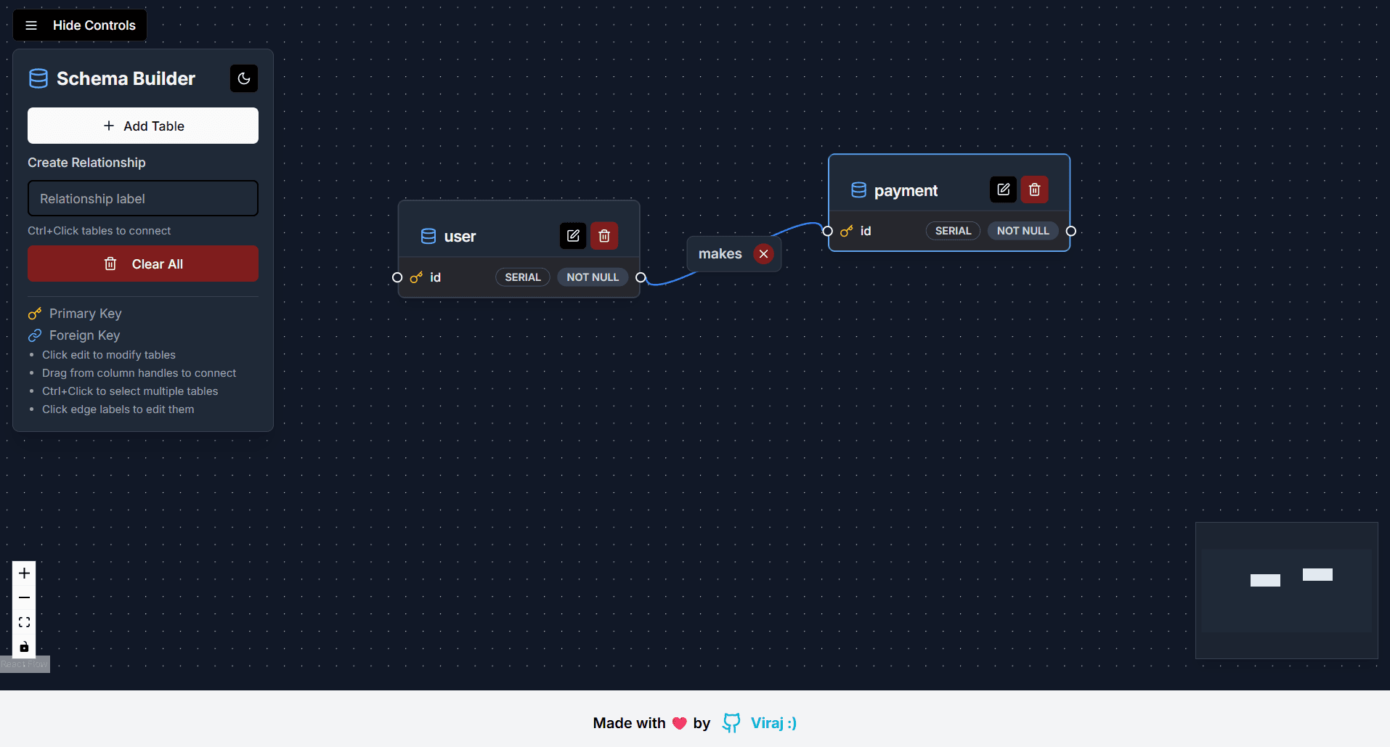This screenshot has width=1390, height=747.
Task: Select the user table's edit pencil icon
Action: pos(573,235)
